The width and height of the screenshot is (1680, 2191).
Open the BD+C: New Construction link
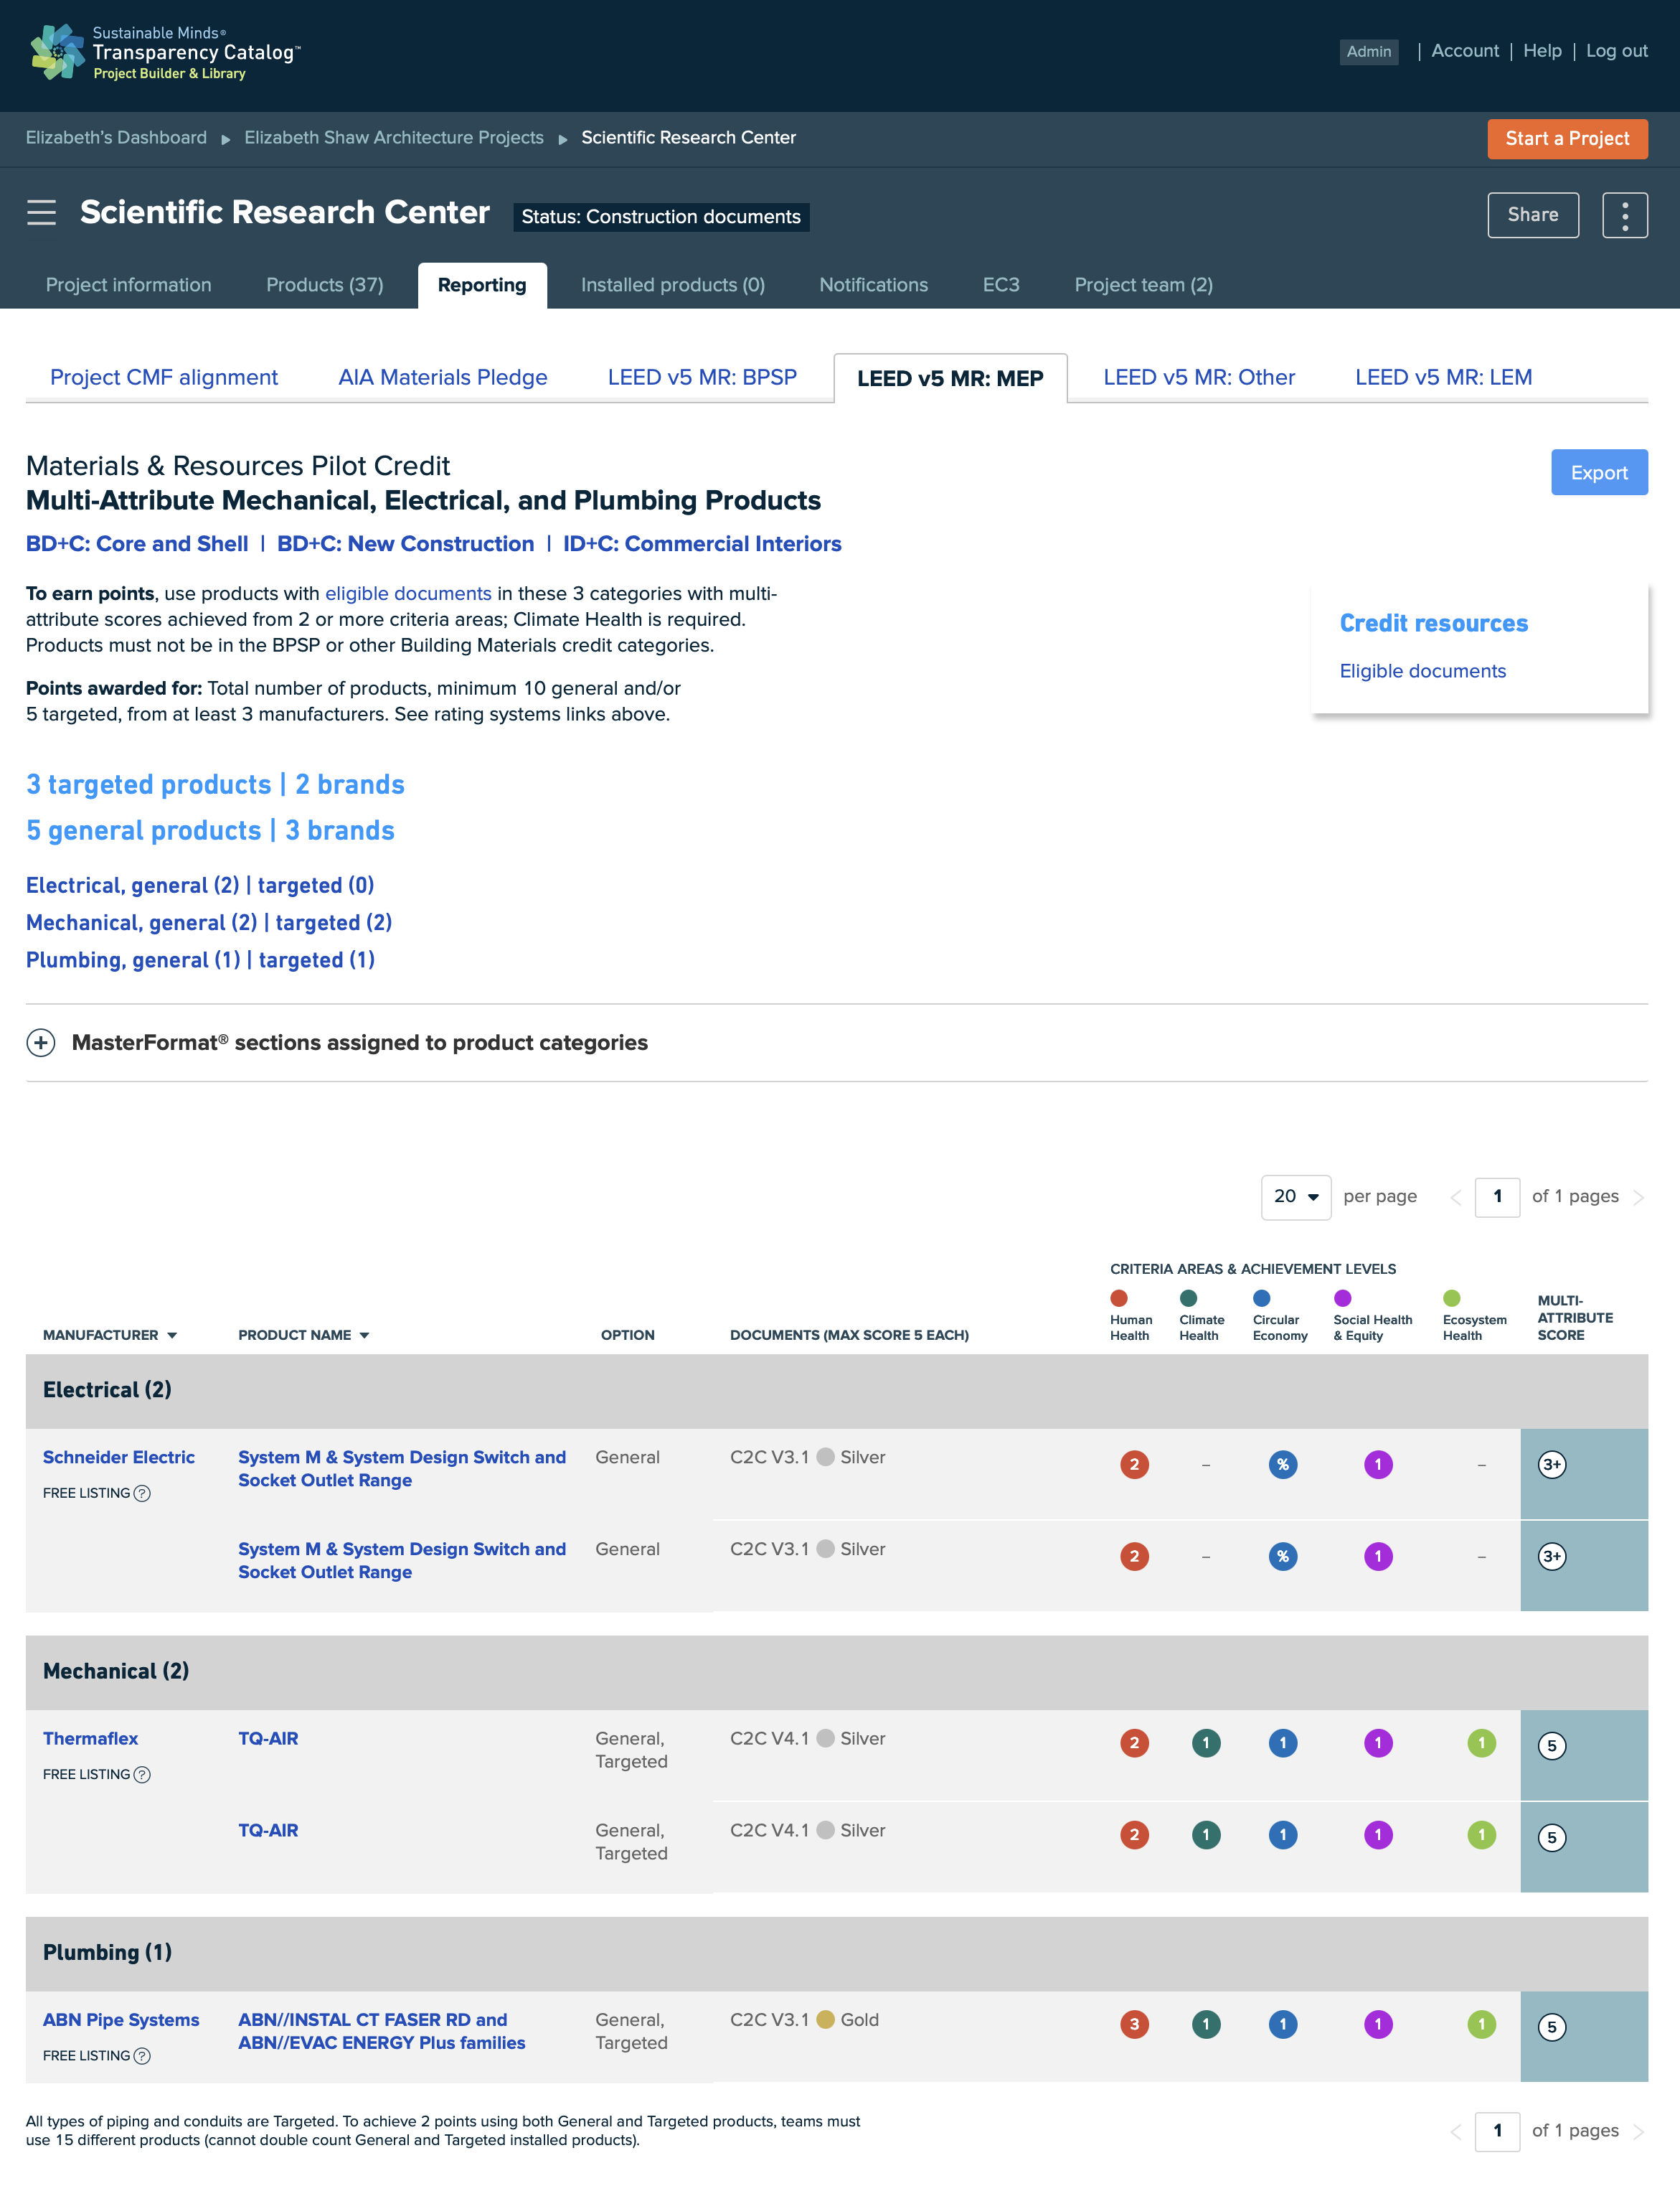405,544
